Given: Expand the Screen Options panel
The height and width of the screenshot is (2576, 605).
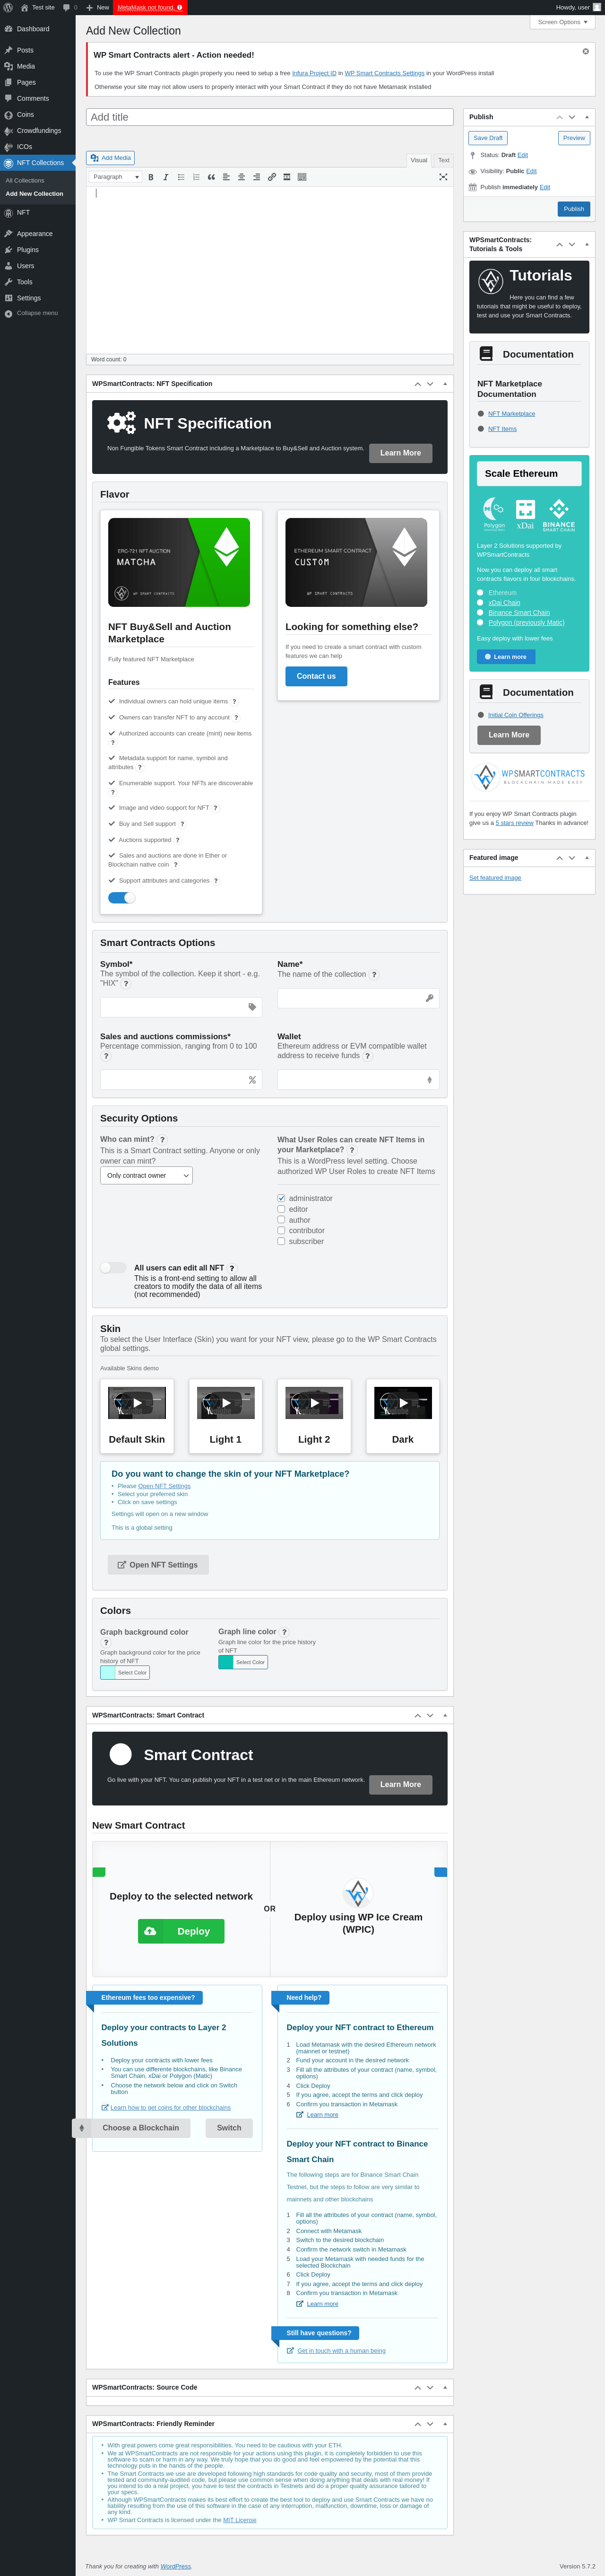Looking at the screenshot, I should click(x=562, y=22).
